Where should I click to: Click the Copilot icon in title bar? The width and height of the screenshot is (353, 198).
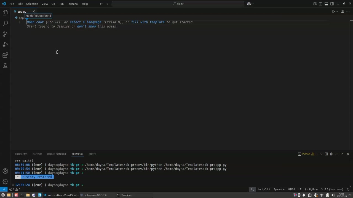pos(249,4)
